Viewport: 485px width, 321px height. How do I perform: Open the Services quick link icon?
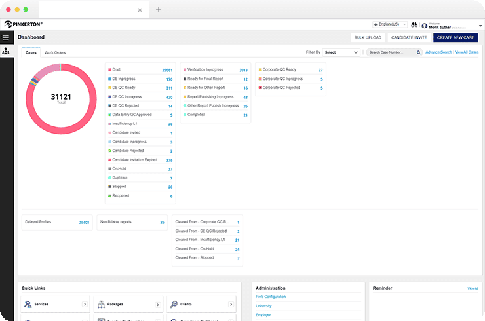[x=28, y=305]
